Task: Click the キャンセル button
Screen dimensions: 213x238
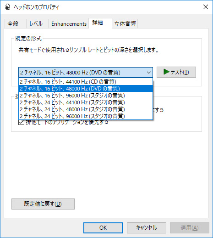Action: tap(147, 228)
